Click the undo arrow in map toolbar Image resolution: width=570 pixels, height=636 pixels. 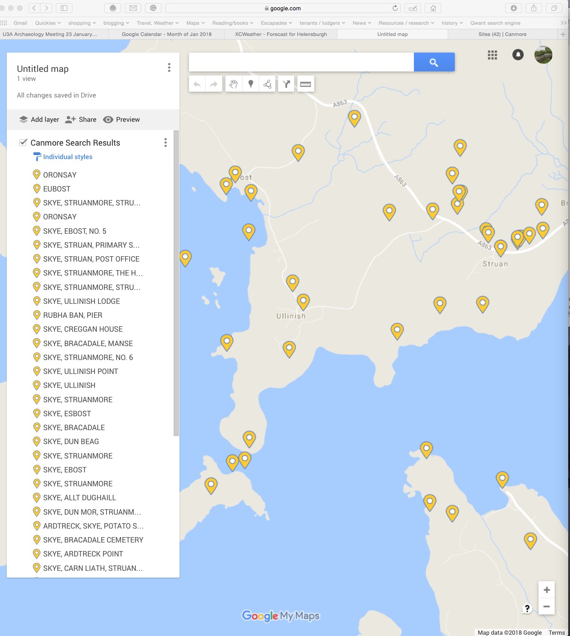197,84
